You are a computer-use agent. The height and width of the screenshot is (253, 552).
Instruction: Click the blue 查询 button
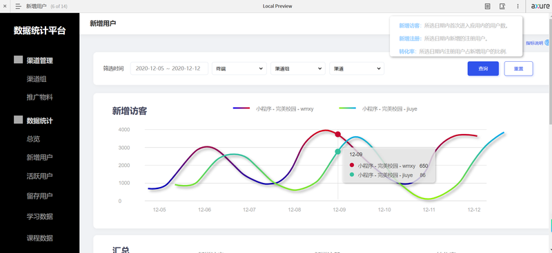coord(483,69)
